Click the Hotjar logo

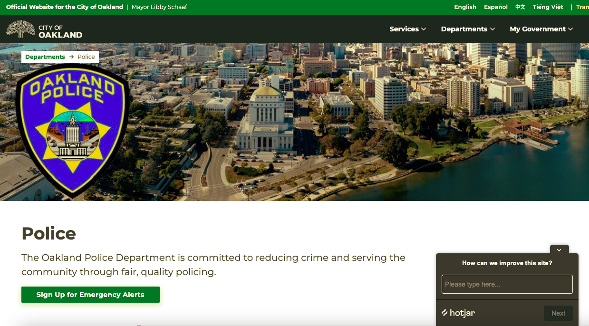pyautogui.click(x=458, y=313)
